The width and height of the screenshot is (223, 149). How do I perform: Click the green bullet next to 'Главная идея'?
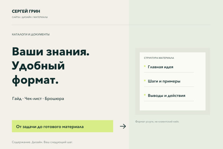[x=145, y=66]
